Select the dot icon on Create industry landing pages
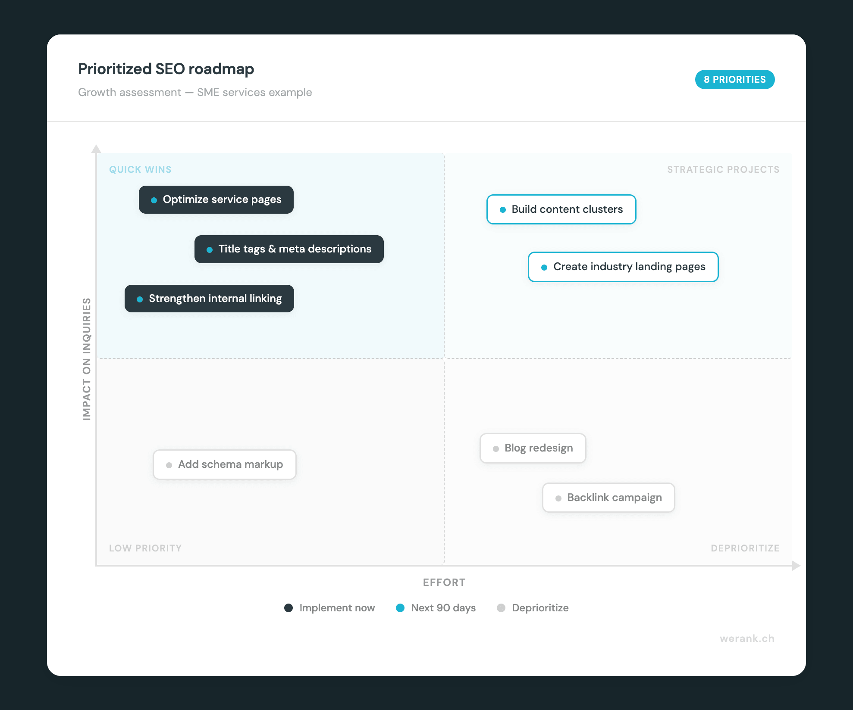This screenshot has width=853, height=710. click(544, 267)
